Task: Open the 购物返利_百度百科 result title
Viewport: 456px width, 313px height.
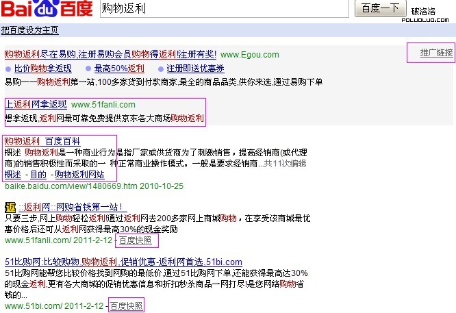Action: [42, 141]
